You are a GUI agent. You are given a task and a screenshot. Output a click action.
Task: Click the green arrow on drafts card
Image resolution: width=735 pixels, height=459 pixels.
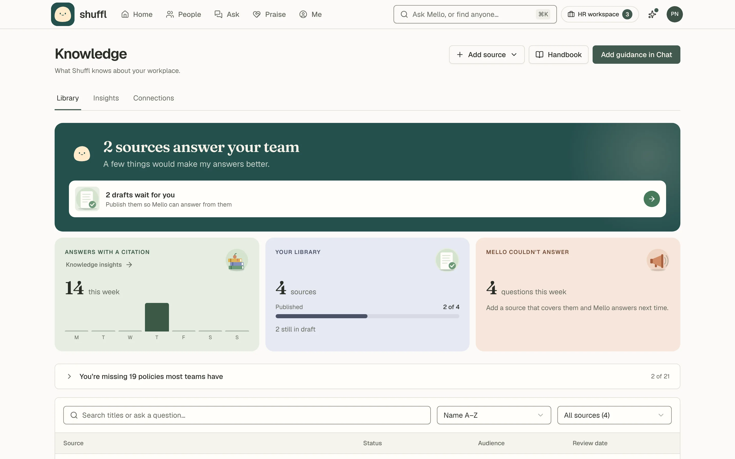(652, 199)
